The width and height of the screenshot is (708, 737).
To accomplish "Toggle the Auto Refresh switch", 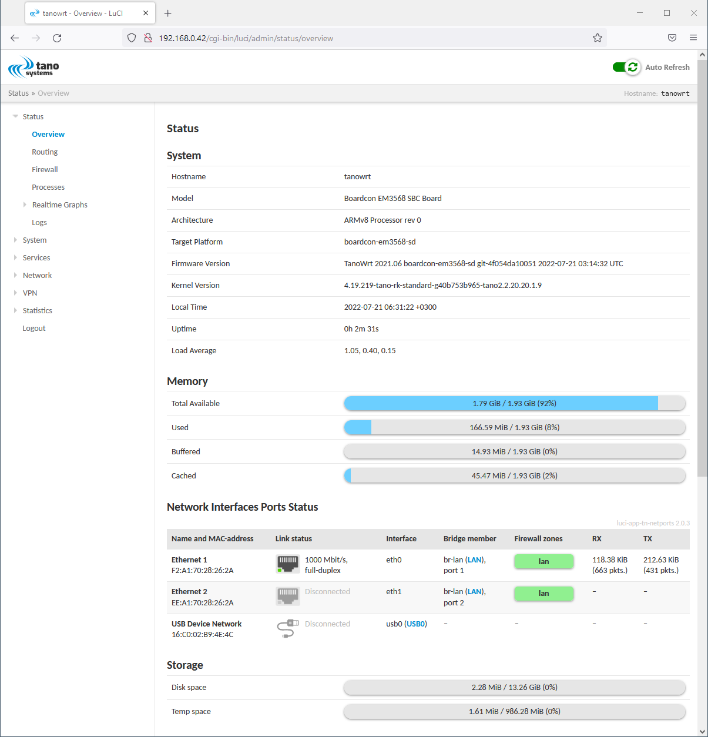I will point(626,67).
